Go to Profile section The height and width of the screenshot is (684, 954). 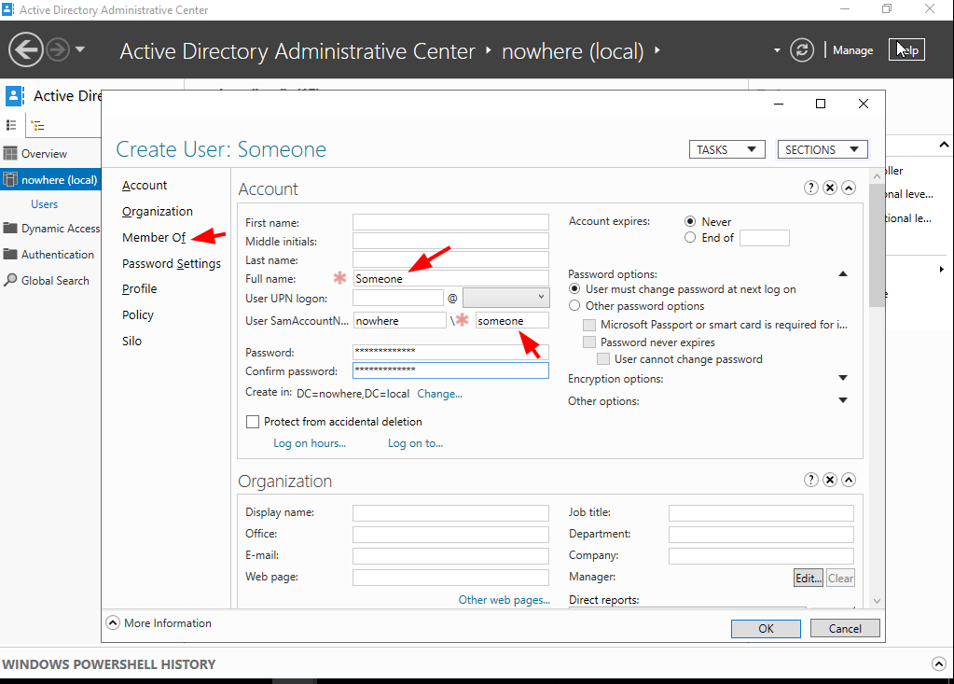(139, 288)
